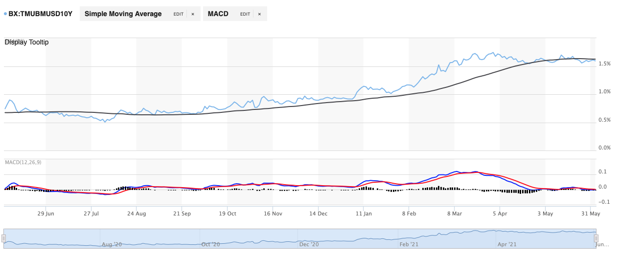Click the 11 Jan date on x-axis
Image resolution: width=618 pixels, height=256 pixels.
click(x=364, y=213)
